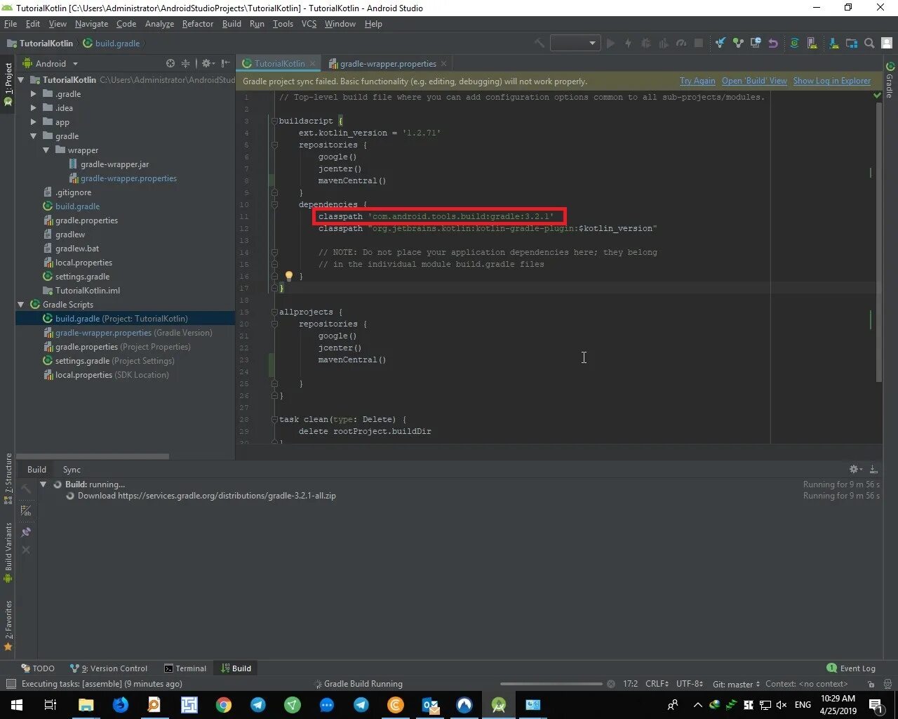Screen dimensions: 898x719
Task: Click the editor vertical scrollbar
Action: [878, 241]
